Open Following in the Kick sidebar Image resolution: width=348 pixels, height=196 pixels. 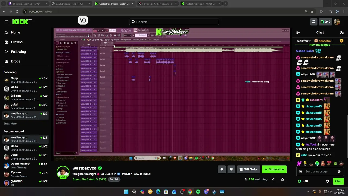pyautogui.click(x=18, y=52)
